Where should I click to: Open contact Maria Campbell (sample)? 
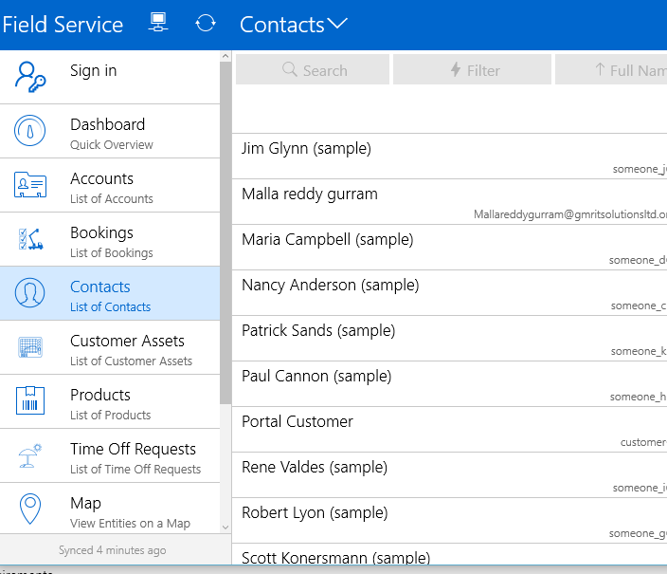(x=450, y=248)
